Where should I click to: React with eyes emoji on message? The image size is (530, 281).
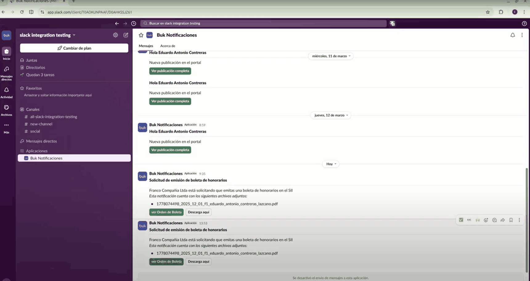click(469, 220)
